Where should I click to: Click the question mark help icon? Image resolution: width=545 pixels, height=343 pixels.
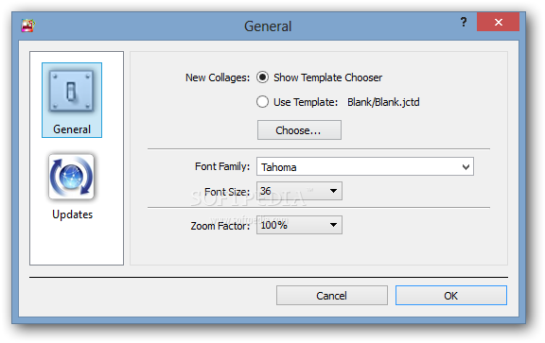464,23
